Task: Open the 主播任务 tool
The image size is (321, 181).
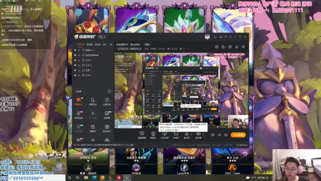Action: click(x=107, y=102)
